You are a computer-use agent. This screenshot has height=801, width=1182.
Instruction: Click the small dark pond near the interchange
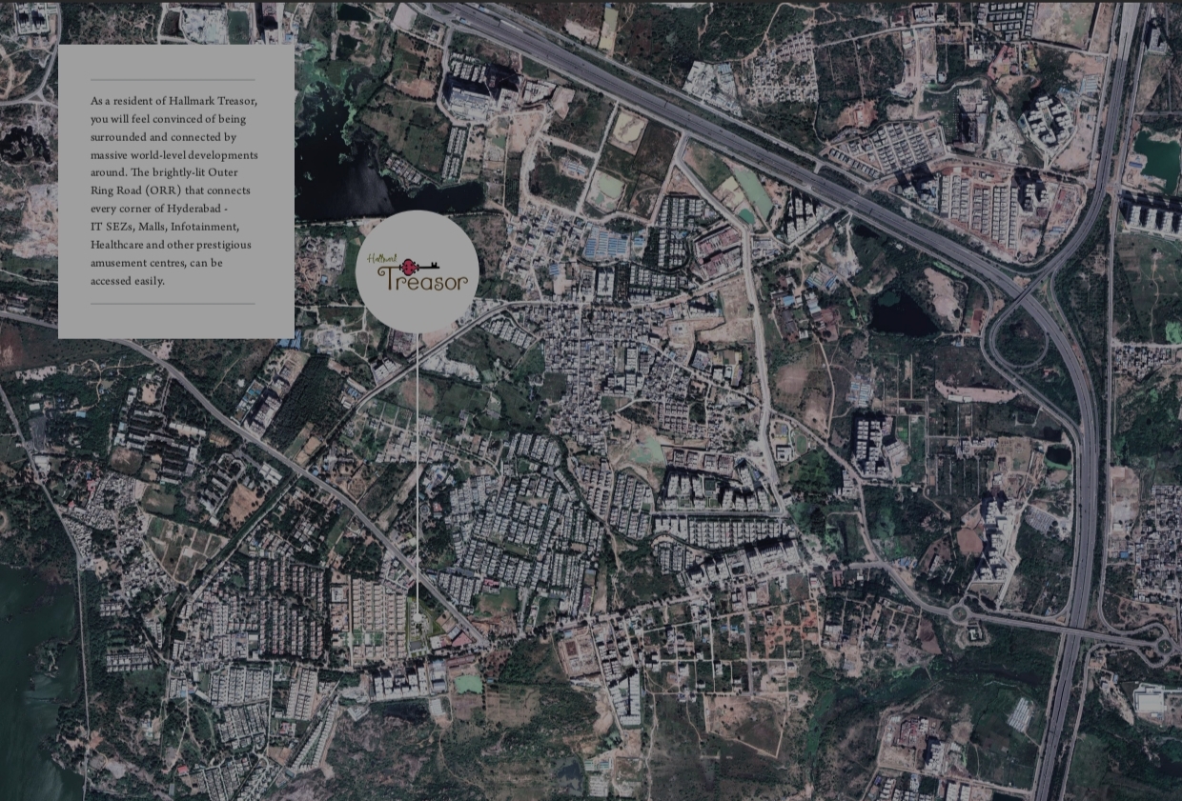click(x=902, y=313)
